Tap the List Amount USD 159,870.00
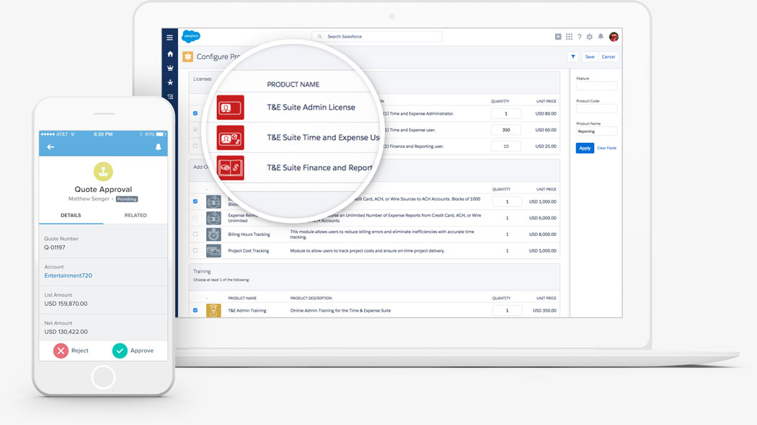The width and height of the screenshot is (757, 425). coord(66,304)
